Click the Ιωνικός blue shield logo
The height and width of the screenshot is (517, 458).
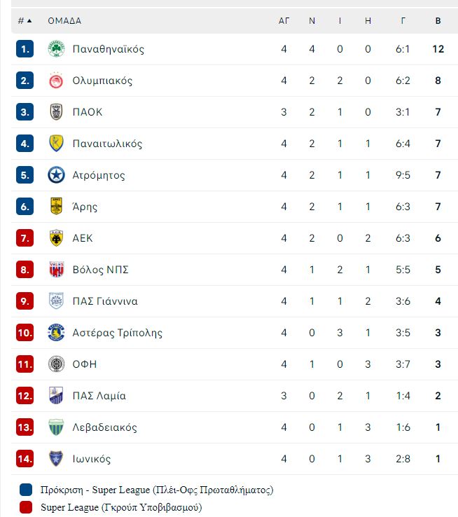click(x=56, y=459)
